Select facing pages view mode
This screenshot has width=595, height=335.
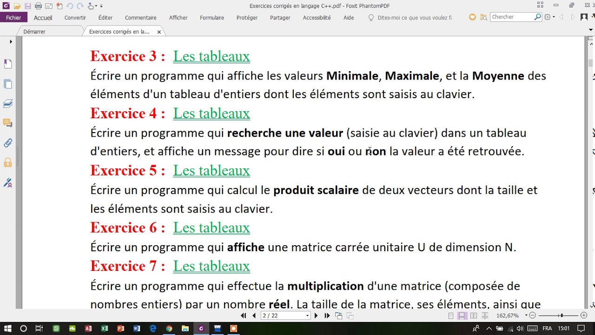473,315
